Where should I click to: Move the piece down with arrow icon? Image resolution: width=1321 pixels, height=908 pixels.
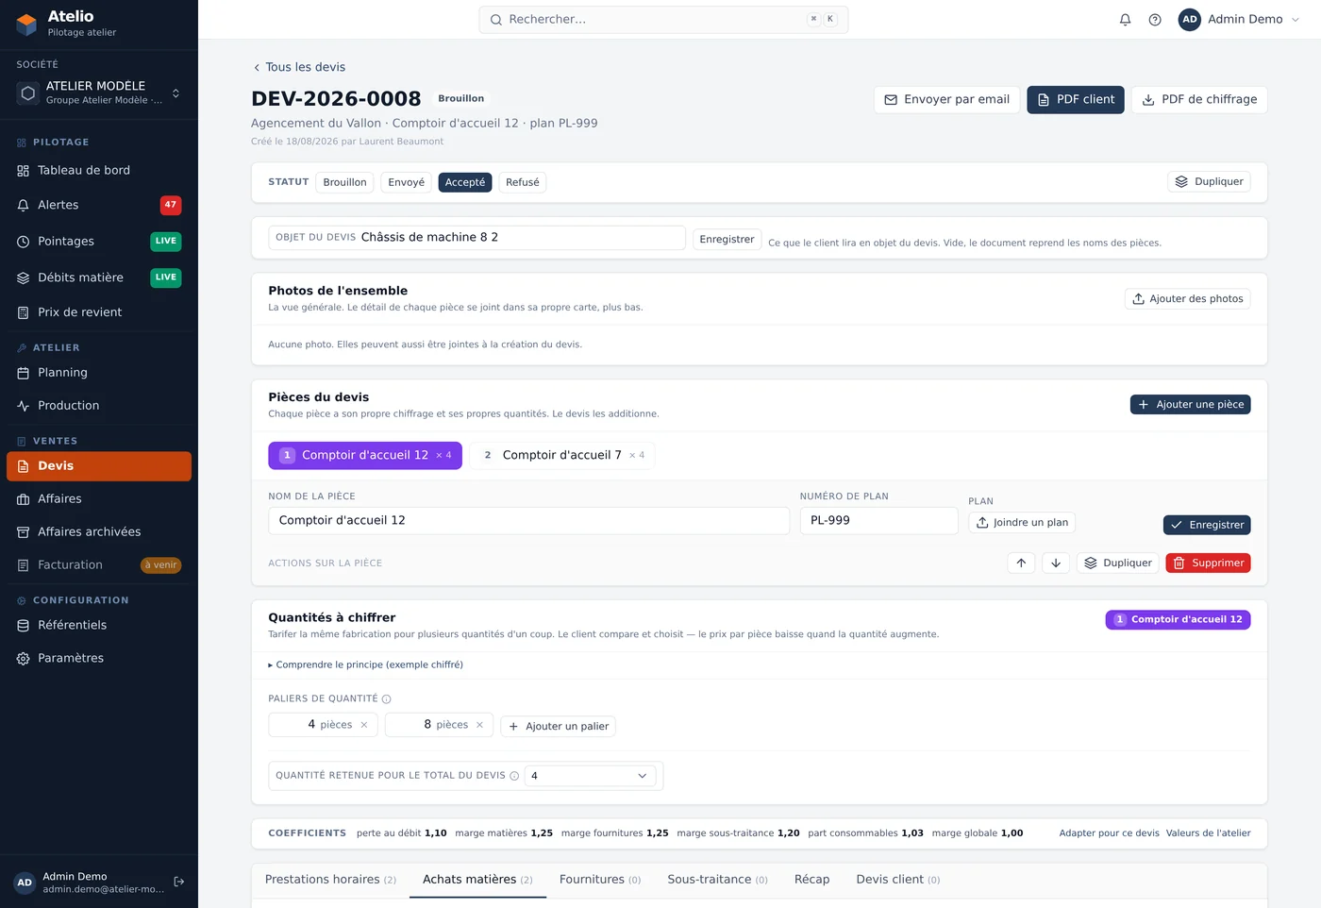[1056, 563]
